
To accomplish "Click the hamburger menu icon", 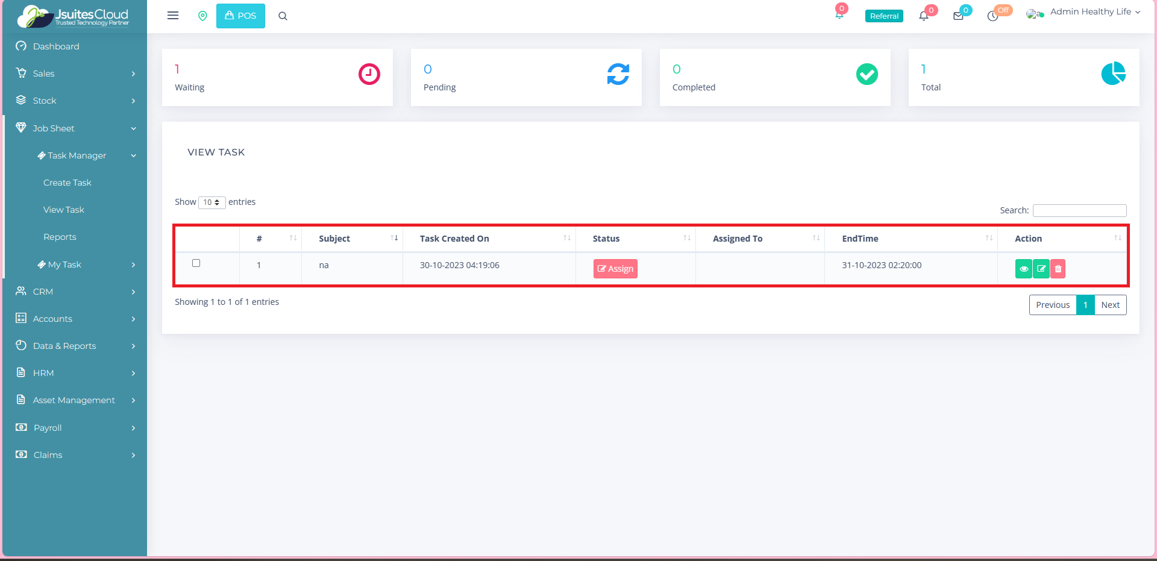I will (x=173, y=16).
